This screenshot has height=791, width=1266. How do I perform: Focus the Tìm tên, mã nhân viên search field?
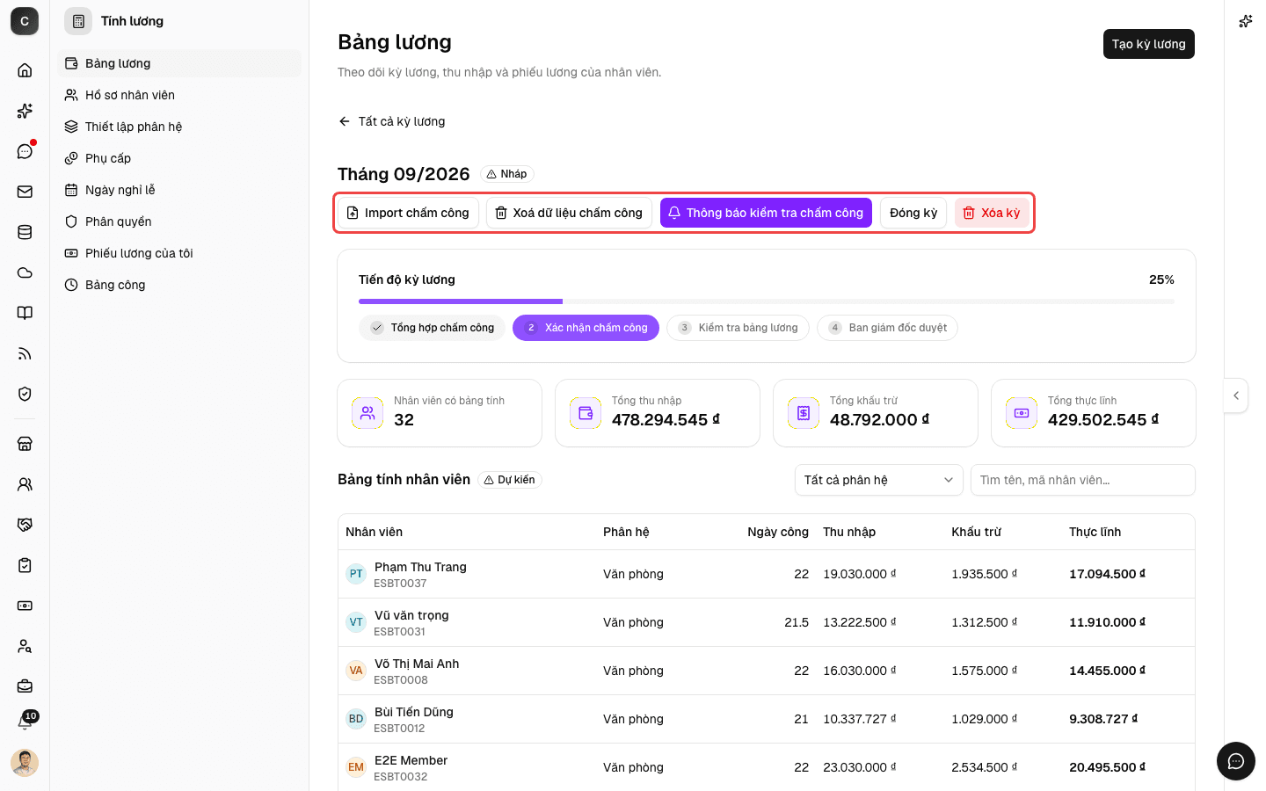tap(1083, 480)
